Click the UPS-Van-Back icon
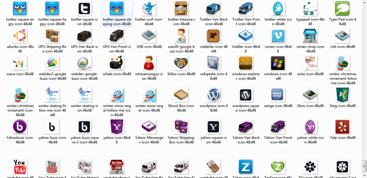The image size is (367, 178). tap(85, 36)
